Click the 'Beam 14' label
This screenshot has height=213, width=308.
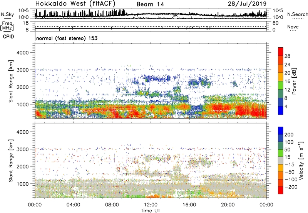click(150, 4)
